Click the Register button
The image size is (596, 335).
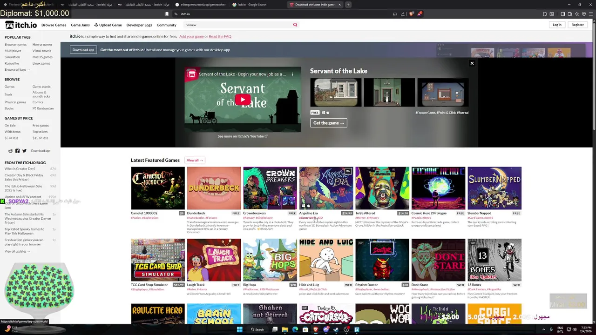click(x=577, y=25)
